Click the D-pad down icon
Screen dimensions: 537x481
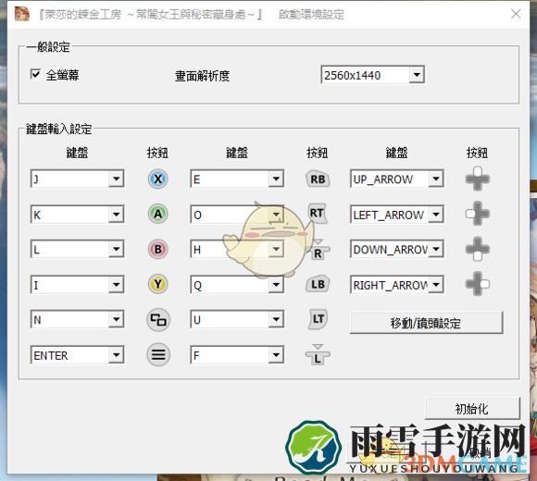pos(478,249)
